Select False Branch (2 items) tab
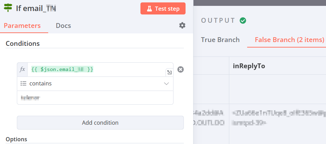Screen dimensions: 326x144 290,40
